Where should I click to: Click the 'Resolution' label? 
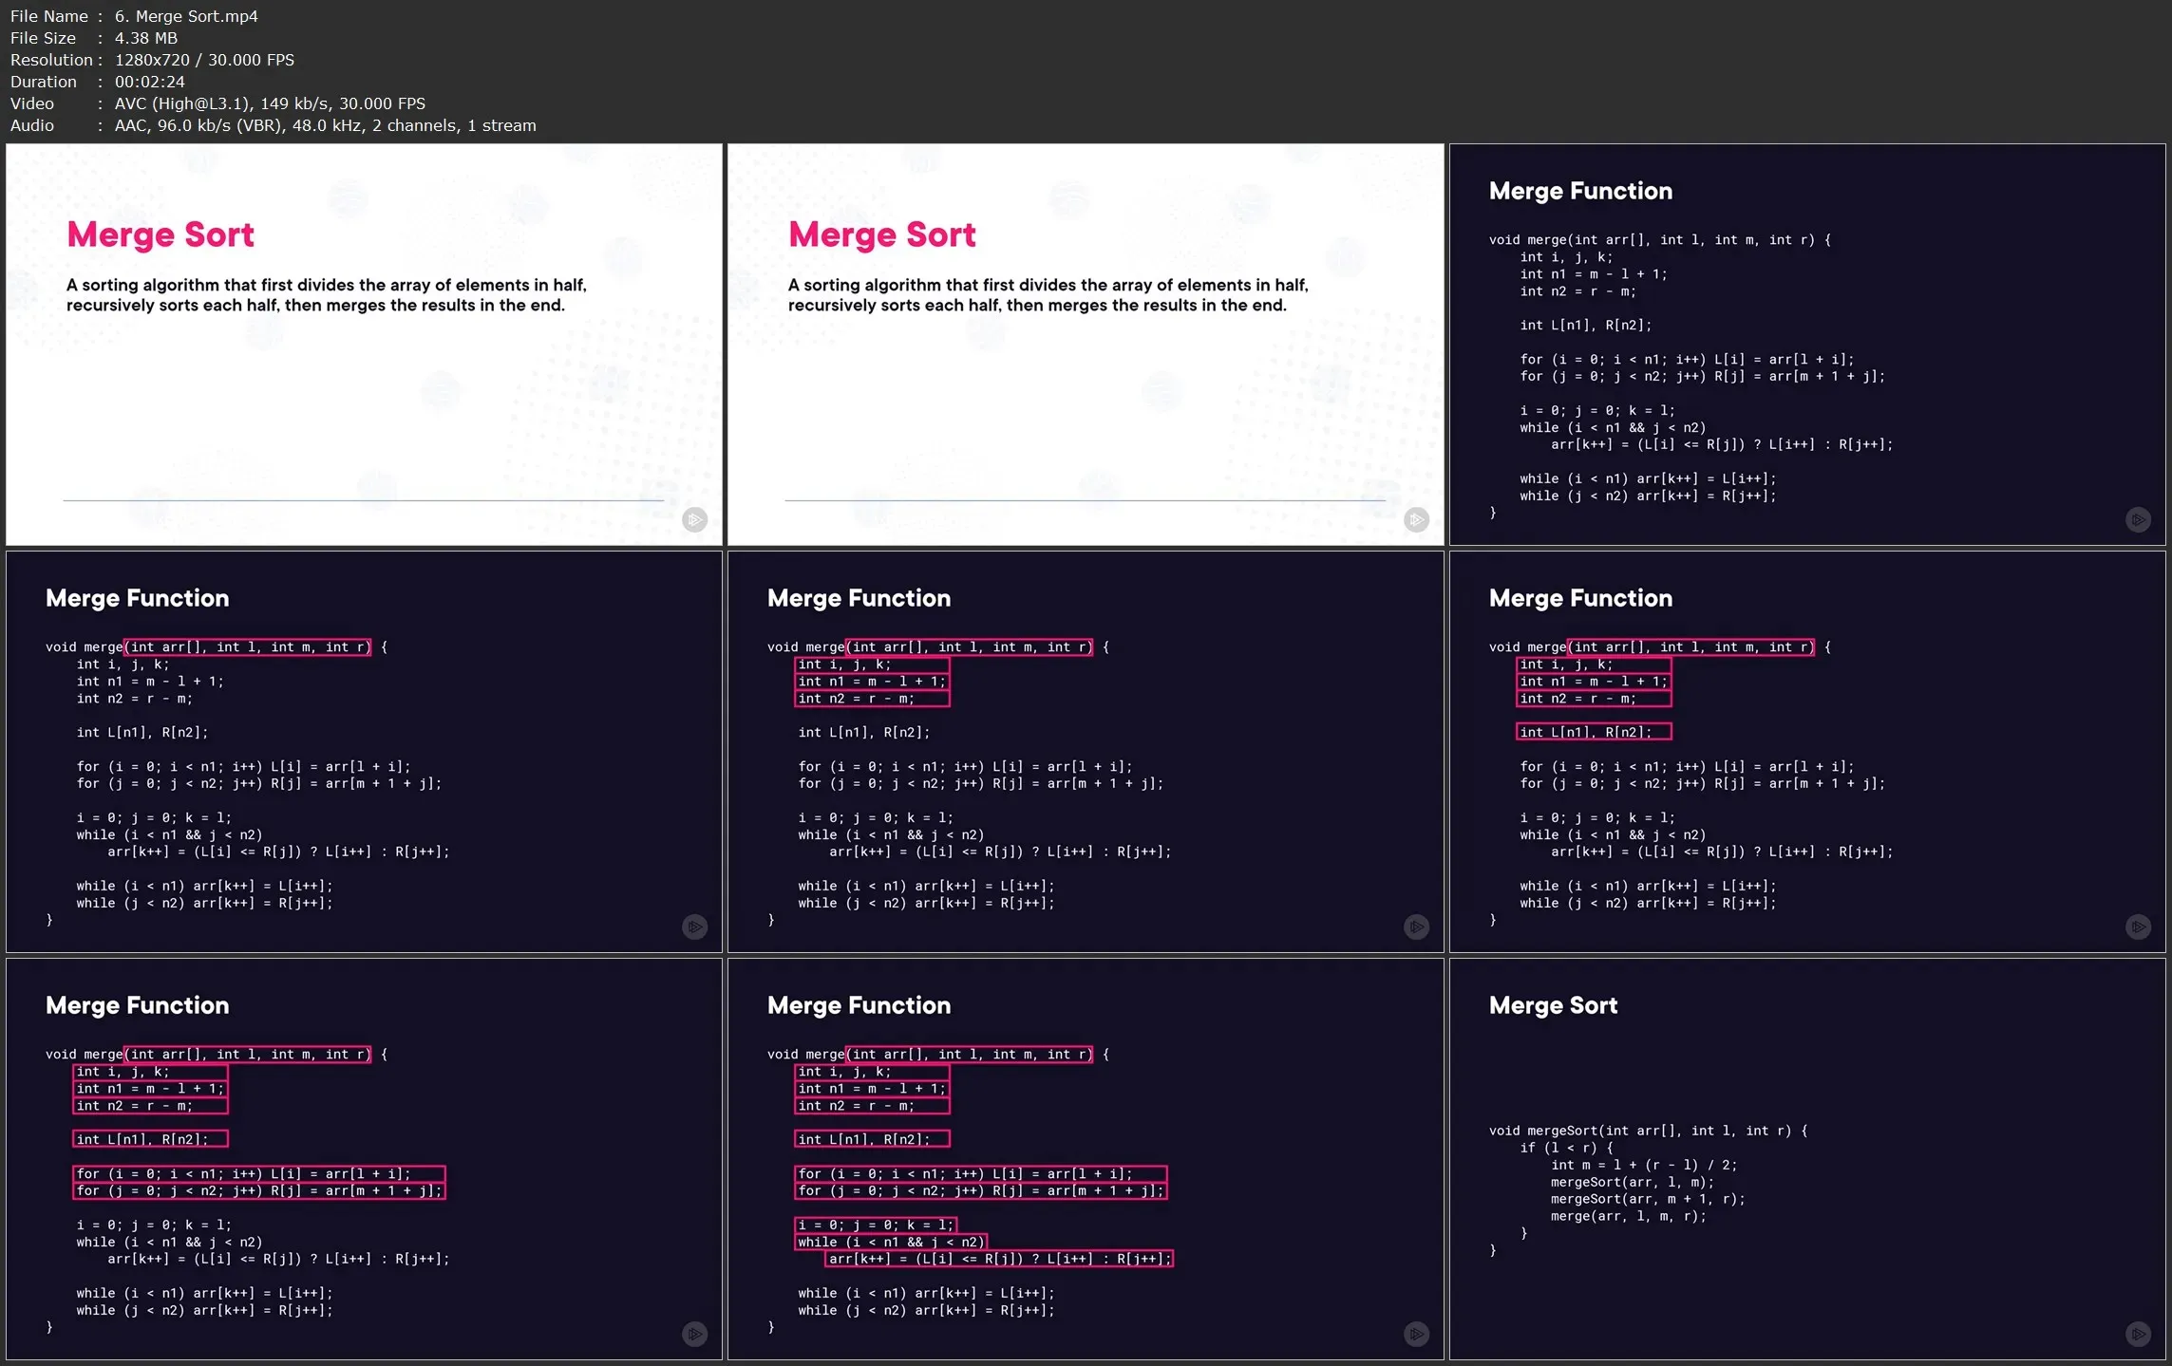pyautogui.click(x=51, y=60)
